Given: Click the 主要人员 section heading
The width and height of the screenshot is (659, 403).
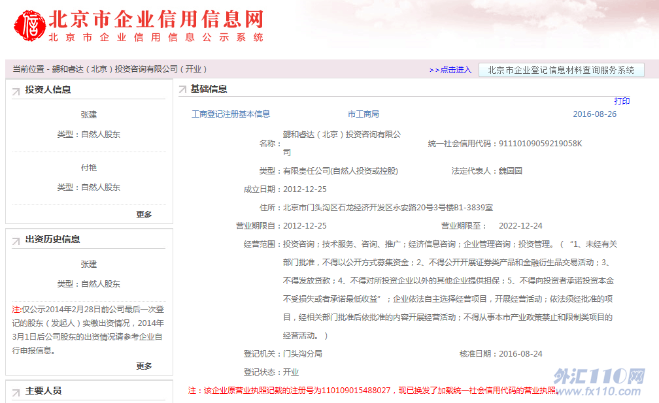Looking at the screenshot, I should coord(43,391).
